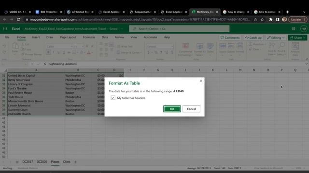This screenshot has height=173, width=309.
Task: Expand the Editing mode dropdown
Action: pyautogui.click(x=276, y=37)
